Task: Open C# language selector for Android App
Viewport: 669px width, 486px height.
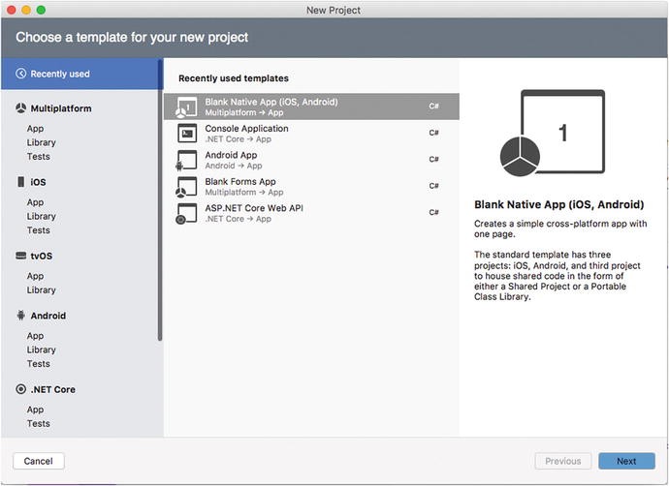Action: (x=433, y=160)
